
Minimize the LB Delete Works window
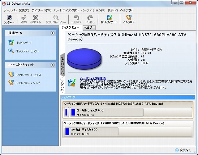(x=175, y=3)
